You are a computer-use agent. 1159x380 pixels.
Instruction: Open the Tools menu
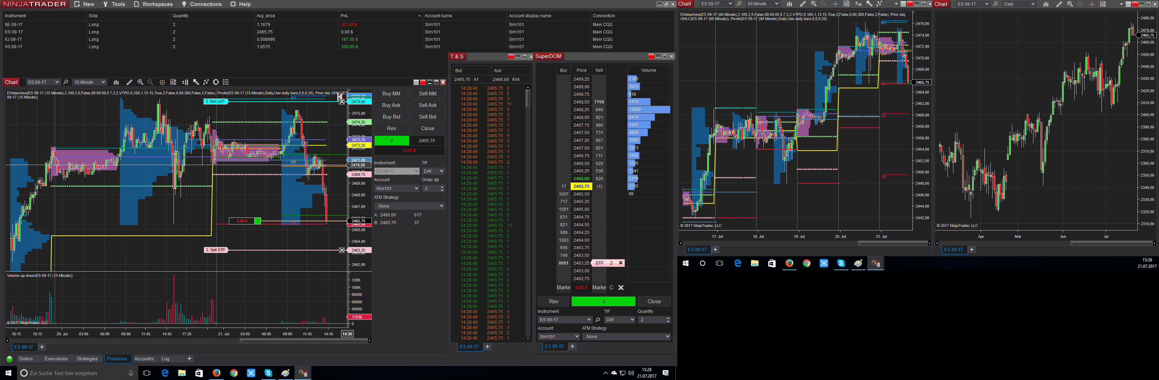114,4
